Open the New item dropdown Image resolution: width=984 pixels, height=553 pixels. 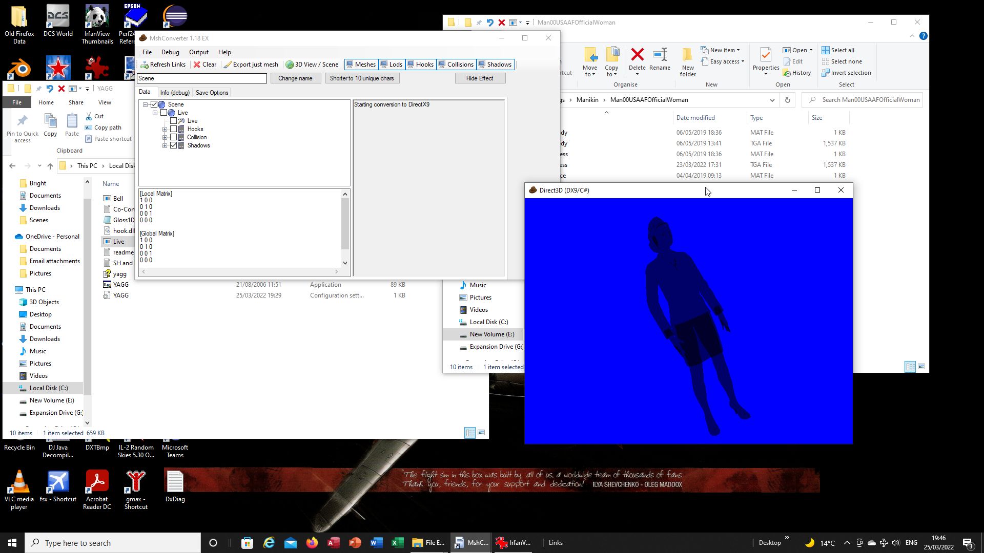(720, 50)
